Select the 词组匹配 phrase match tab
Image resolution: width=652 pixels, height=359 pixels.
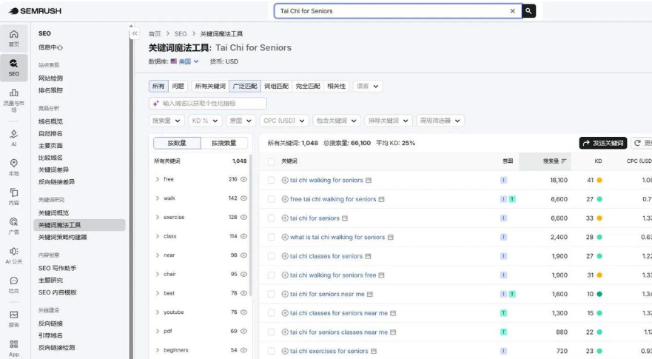(x=277, y=86)
